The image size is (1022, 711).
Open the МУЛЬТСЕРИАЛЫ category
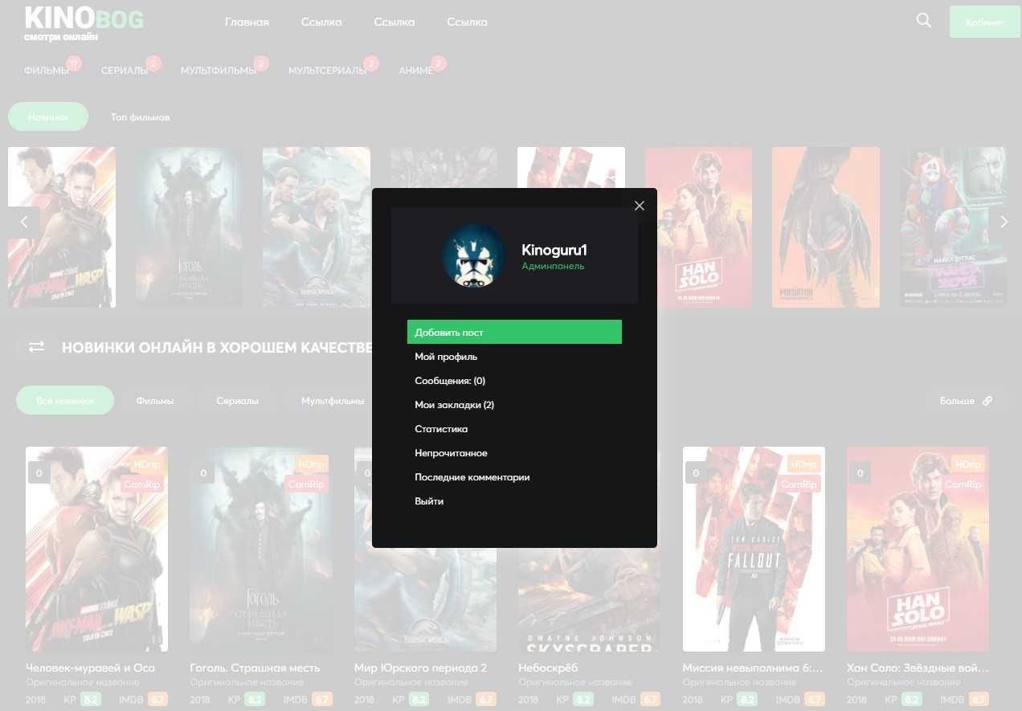[328, 71]
